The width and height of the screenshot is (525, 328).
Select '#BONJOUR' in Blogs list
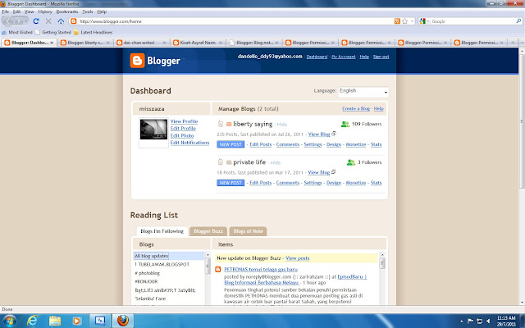[x=146, y=281]
